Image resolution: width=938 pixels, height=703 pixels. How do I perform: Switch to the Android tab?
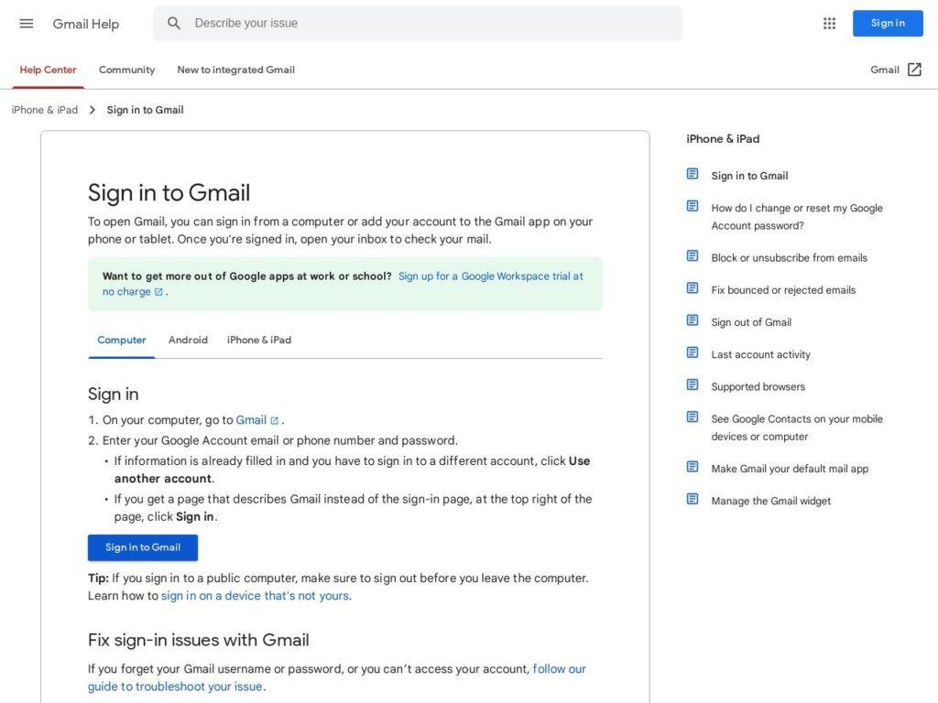[188, 339]
